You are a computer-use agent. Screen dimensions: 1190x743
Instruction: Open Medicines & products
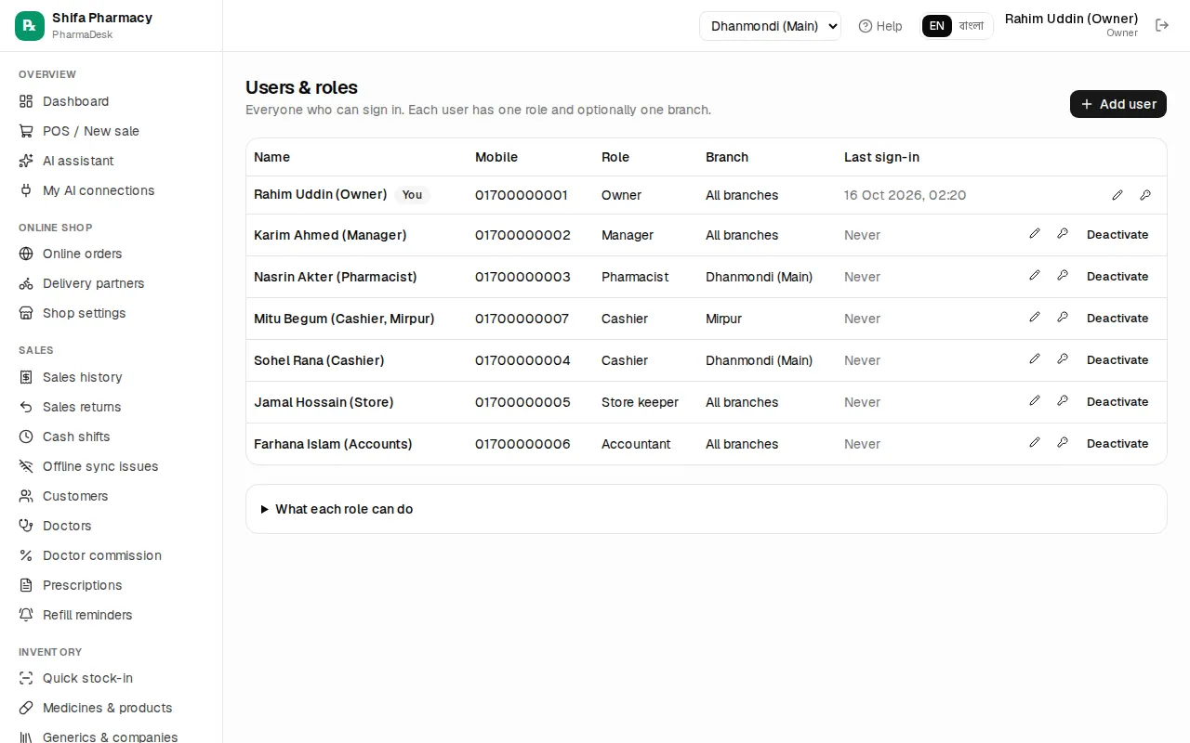click(x=112, y=708)
